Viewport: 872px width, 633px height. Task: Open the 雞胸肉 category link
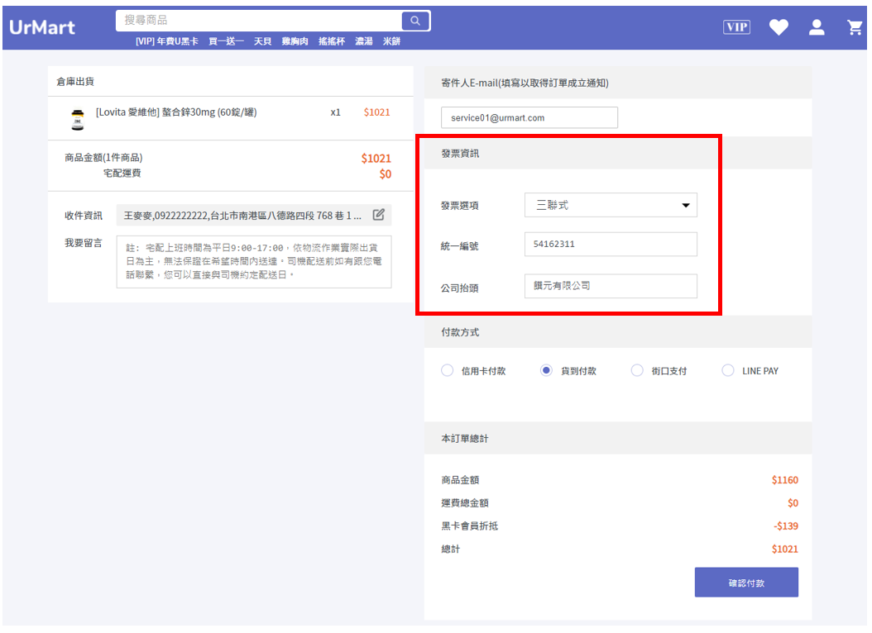tap(295, 41)
